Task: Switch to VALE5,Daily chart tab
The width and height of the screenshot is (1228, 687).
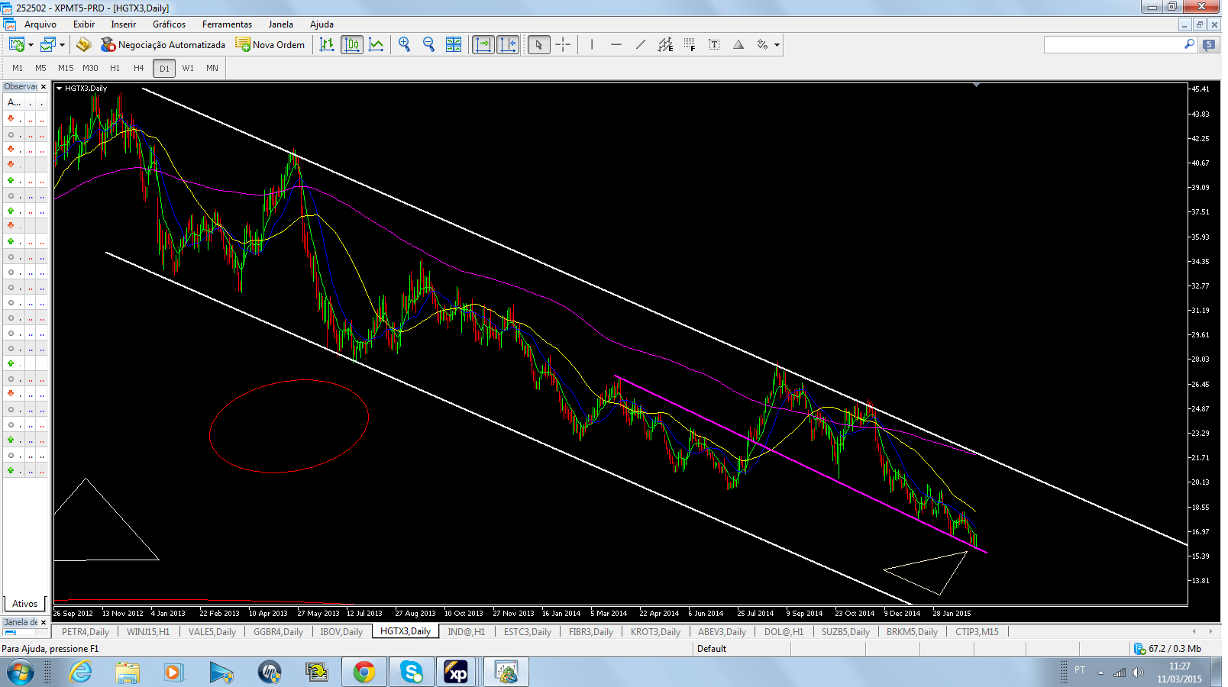Action: [212, 632]
